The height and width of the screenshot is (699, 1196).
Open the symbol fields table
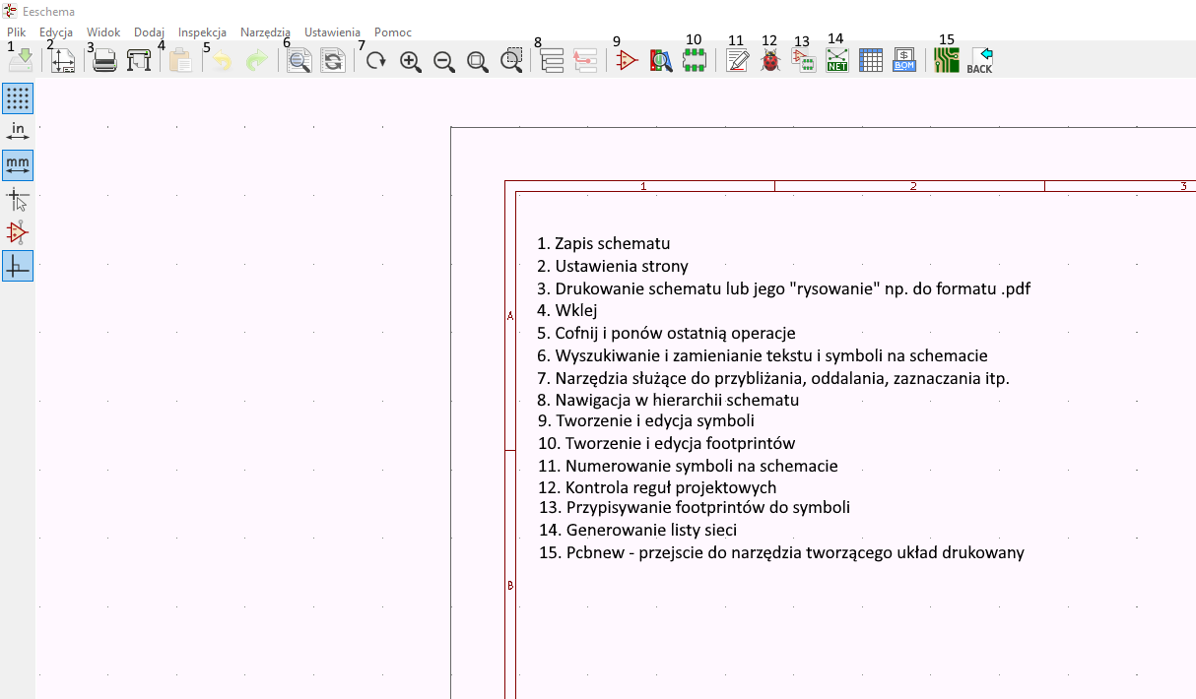tap(871, 61)
